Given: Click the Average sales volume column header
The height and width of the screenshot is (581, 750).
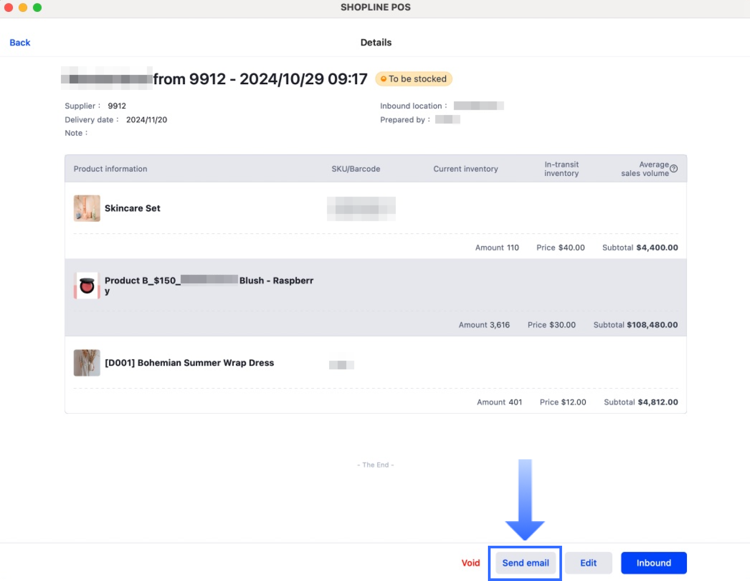Looking at the screenshot, I should tap(645, 169).
